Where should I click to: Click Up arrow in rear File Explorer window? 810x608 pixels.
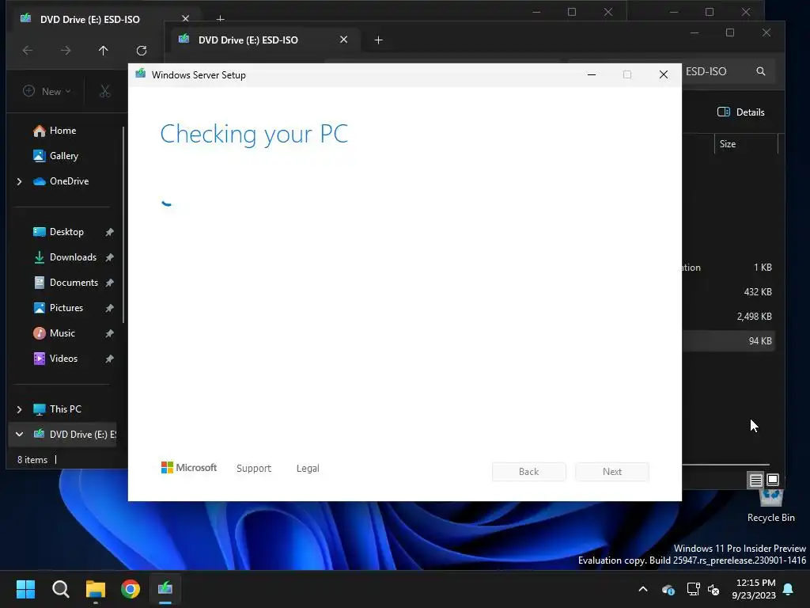click(x=104, y=50)
